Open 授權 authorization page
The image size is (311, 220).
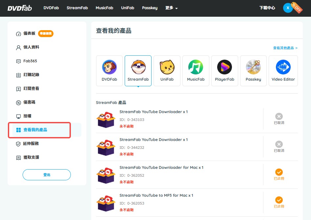pos(27,116)
